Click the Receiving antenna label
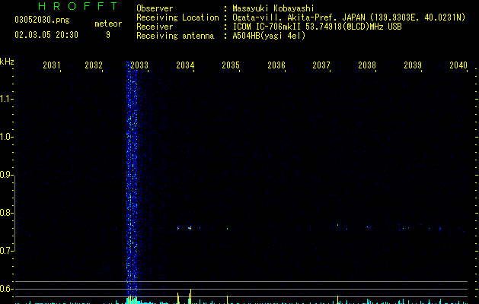The image size is (479, 304). point(175,36)
